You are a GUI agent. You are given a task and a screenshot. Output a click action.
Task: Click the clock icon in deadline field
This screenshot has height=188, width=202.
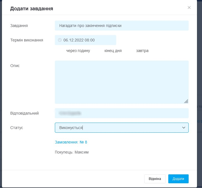[60, 40]
